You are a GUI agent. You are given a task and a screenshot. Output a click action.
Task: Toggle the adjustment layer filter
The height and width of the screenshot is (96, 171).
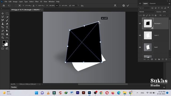156,8
